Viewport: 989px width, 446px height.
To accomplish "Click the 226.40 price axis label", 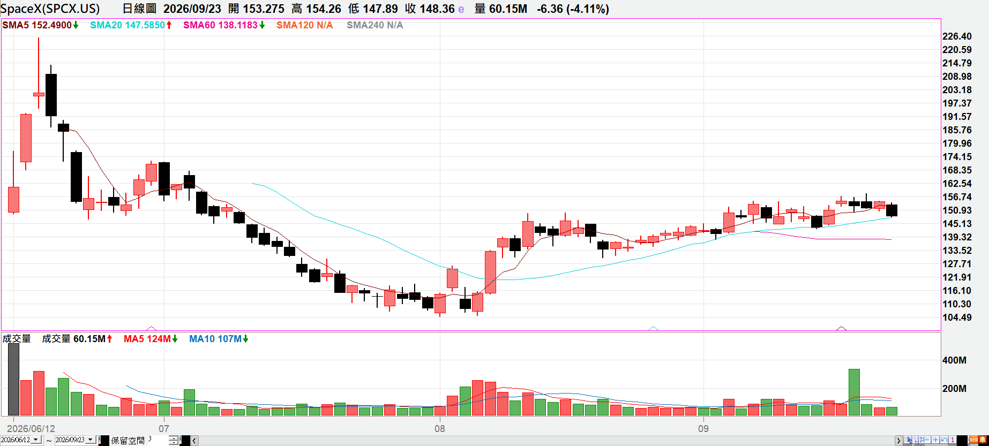I will [x=957, y=36].
